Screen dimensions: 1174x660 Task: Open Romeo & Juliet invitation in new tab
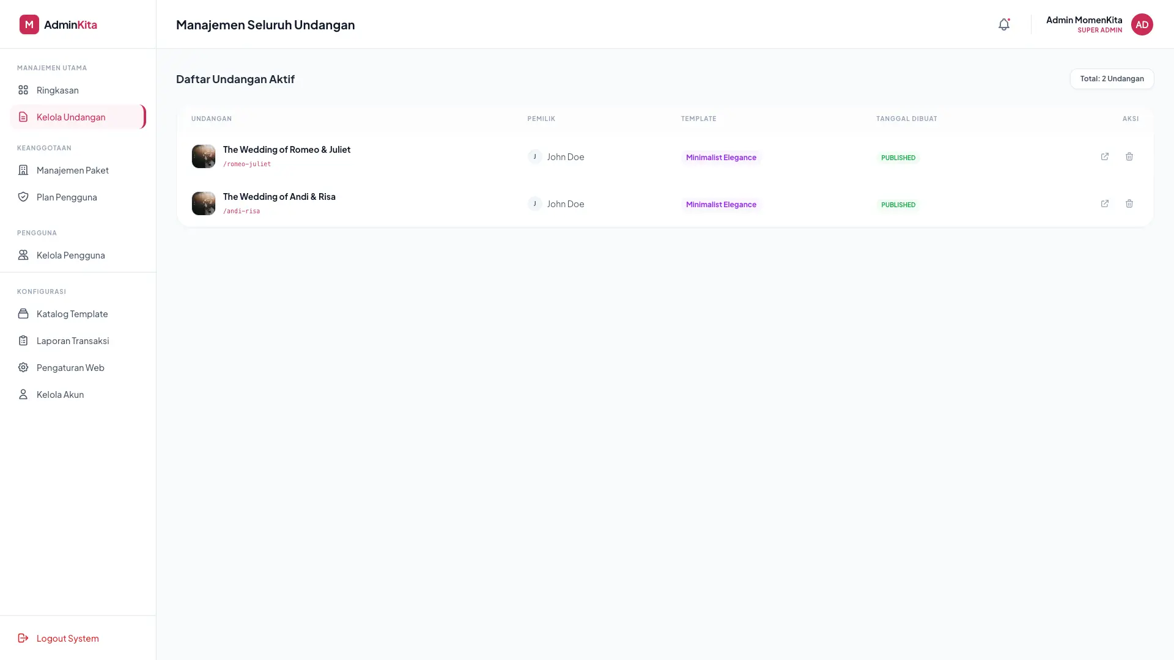click(1105, 156)
